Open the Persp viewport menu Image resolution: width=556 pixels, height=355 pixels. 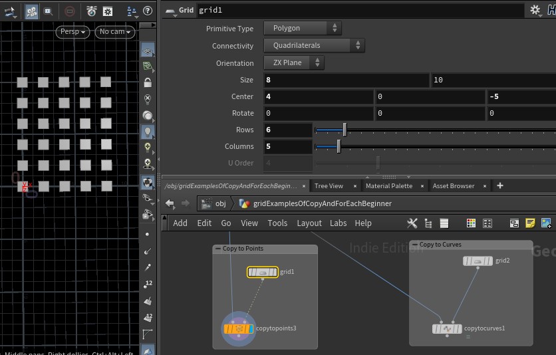(x=72, y=32)
